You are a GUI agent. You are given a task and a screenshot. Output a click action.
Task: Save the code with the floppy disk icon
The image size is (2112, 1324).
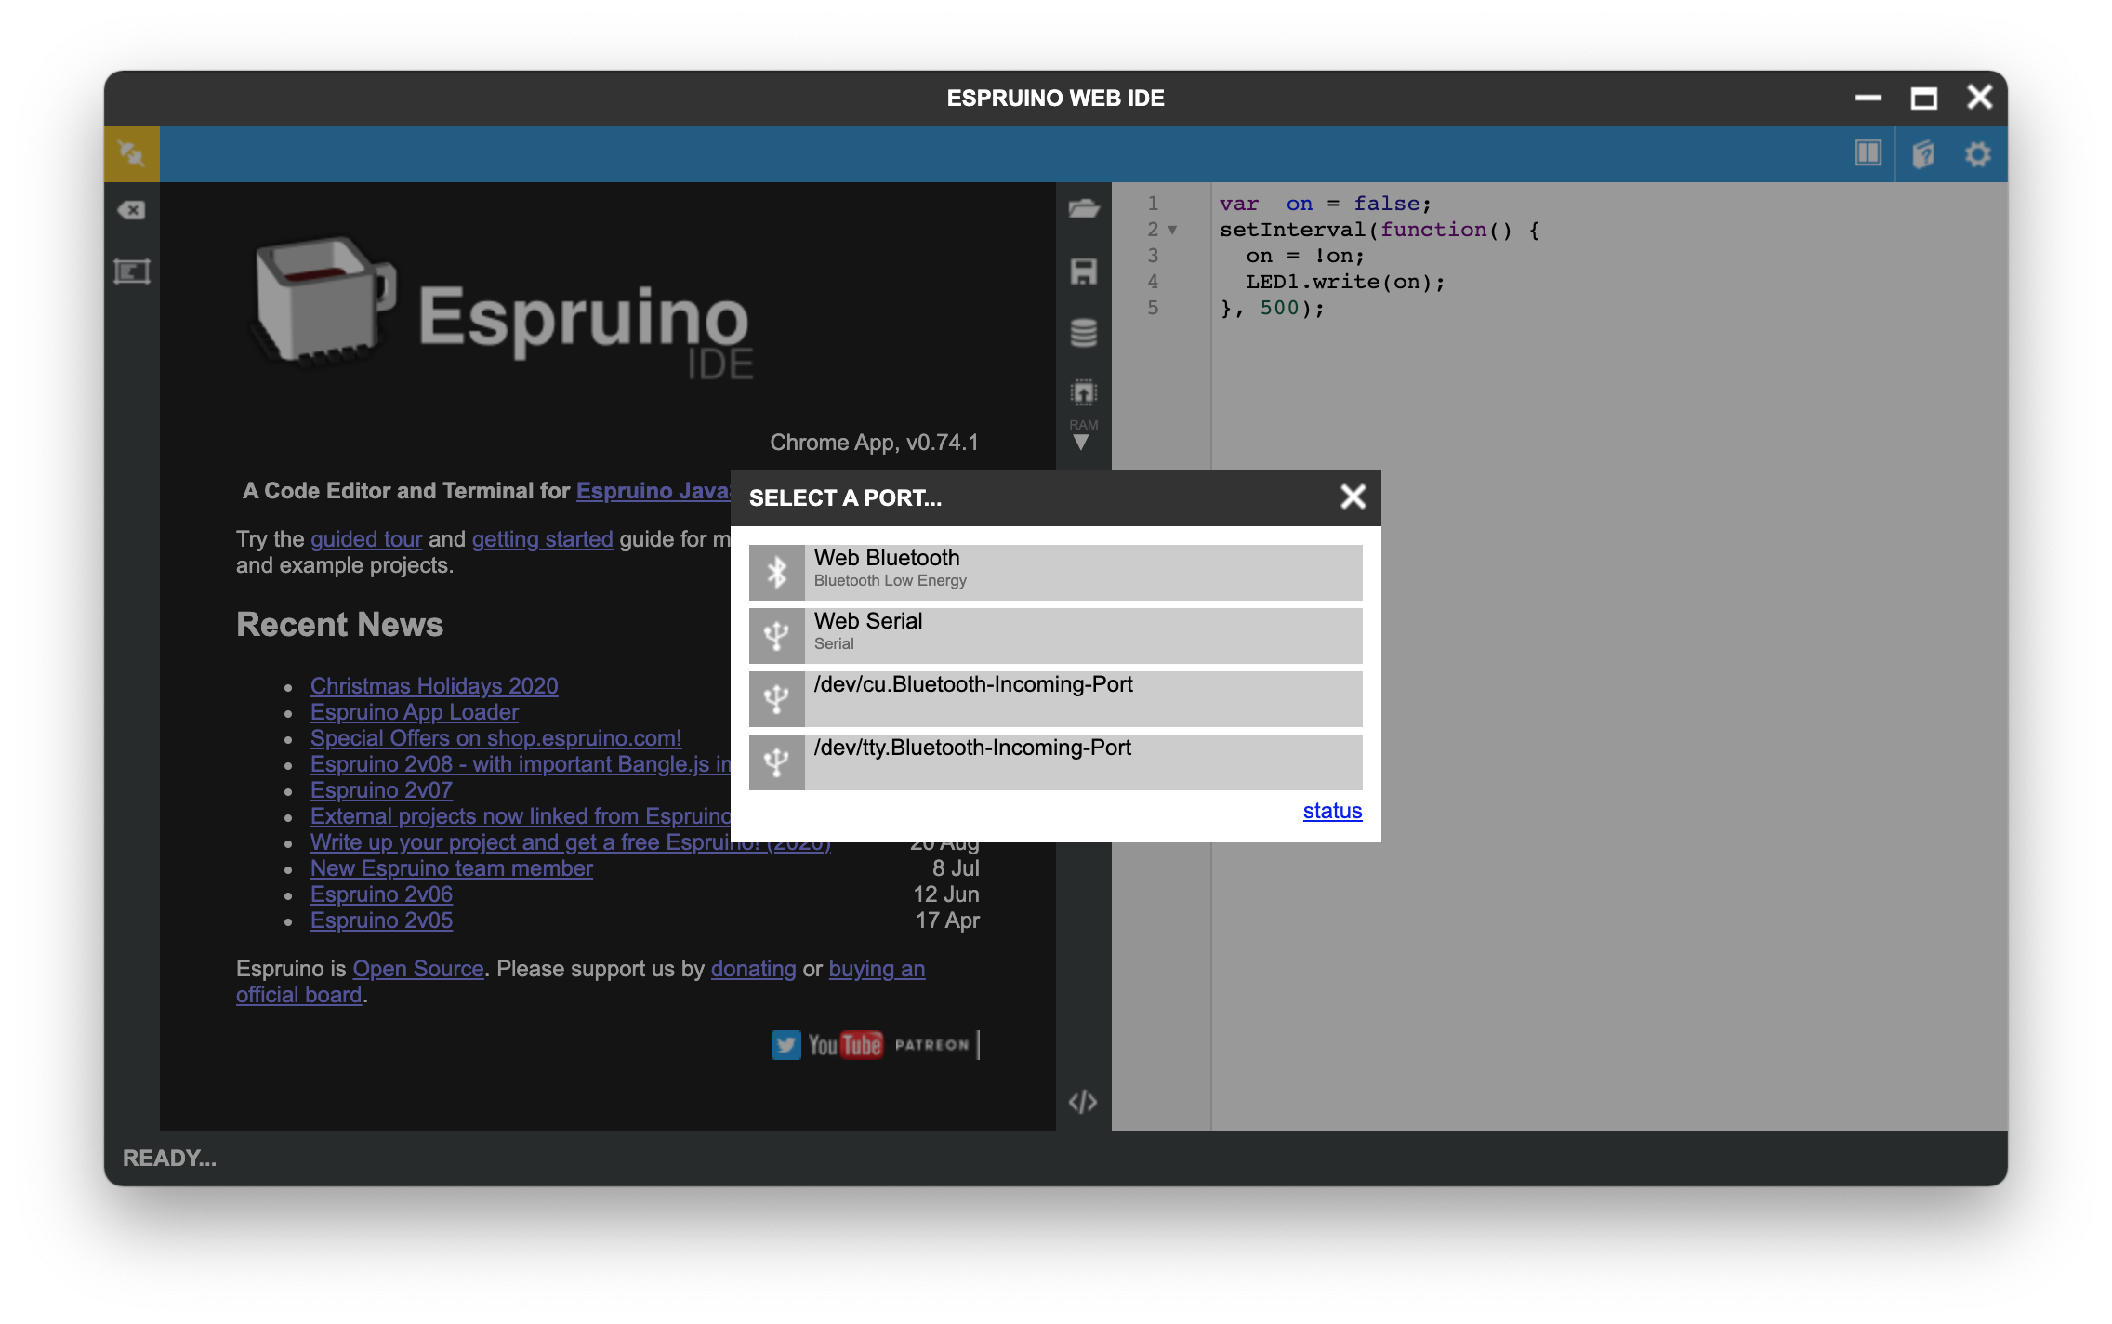pyautogui.click(x=1083, y=271)
